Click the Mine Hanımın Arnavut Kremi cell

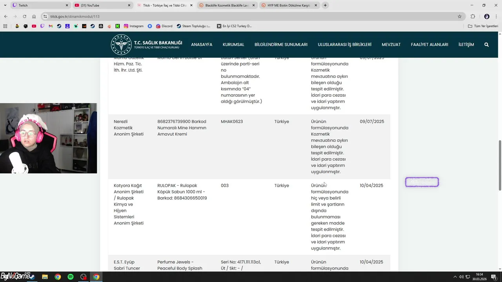[182, 128]
